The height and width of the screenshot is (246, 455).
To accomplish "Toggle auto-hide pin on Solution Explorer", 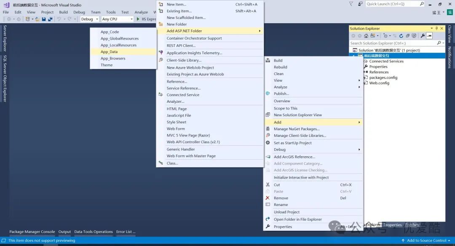I will [x=436, y=29].
